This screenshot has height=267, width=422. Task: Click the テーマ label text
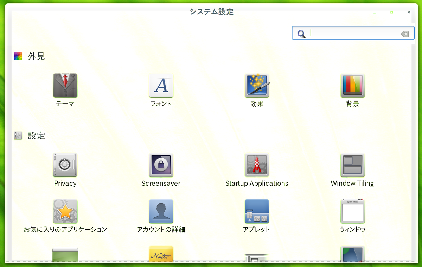tap(65, 104)
